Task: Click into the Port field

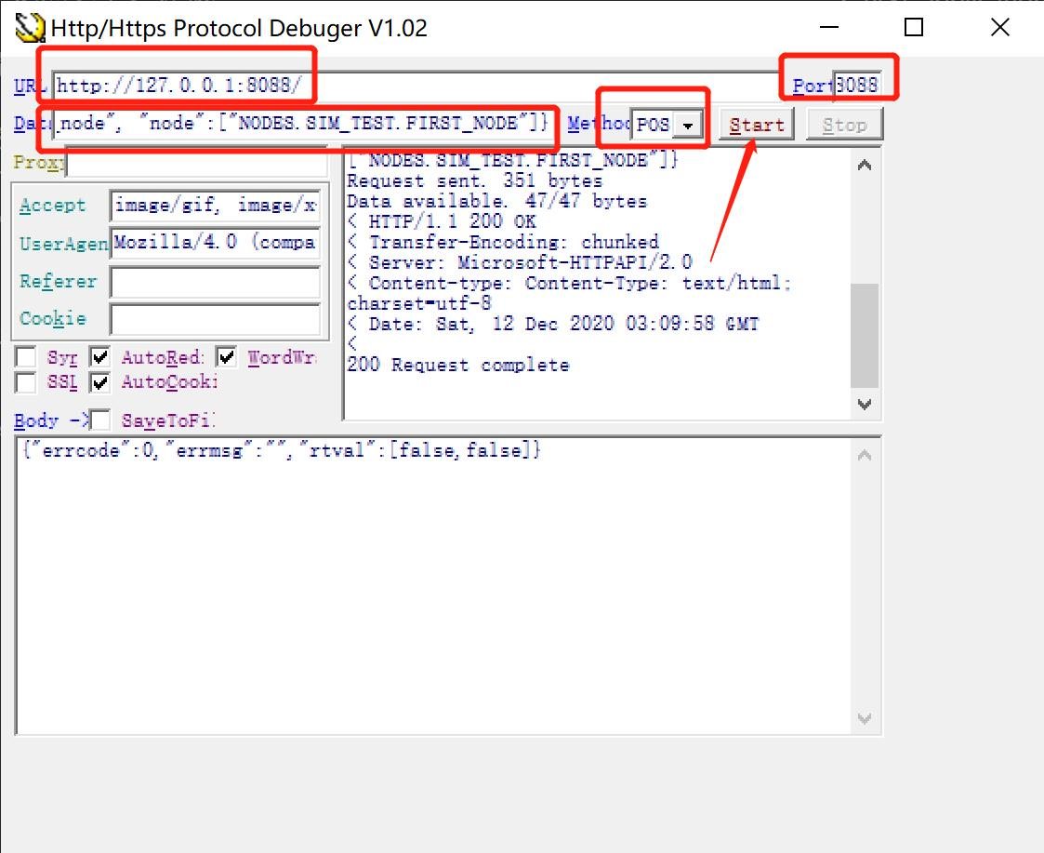Action: (857, 86)
